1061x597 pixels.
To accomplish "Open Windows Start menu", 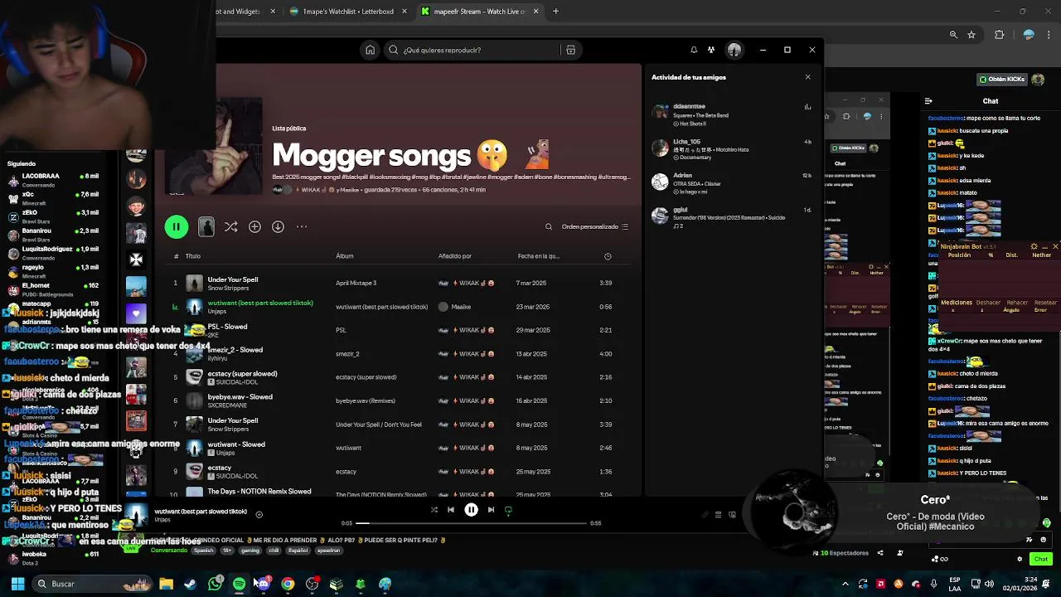I will (x=17, y=584).
